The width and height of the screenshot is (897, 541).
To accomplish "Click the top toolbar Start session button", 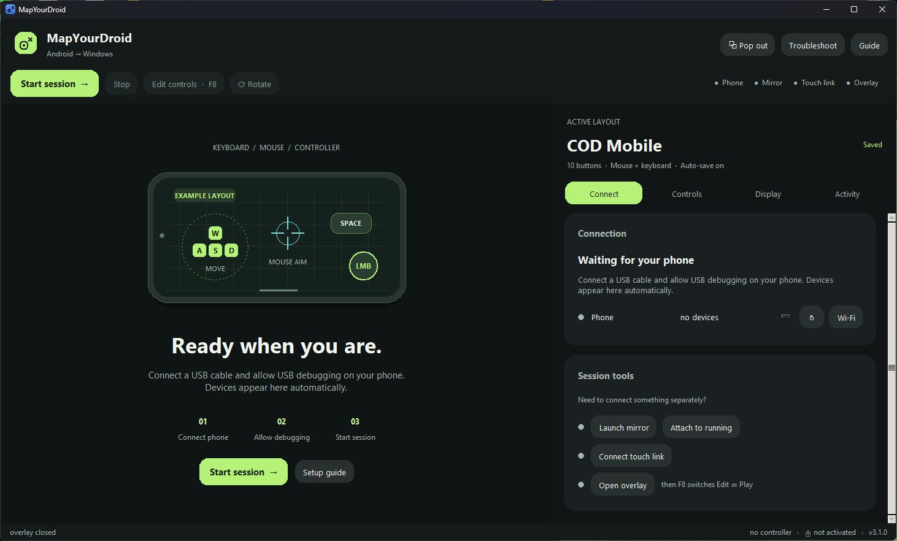I will (55, 84).
